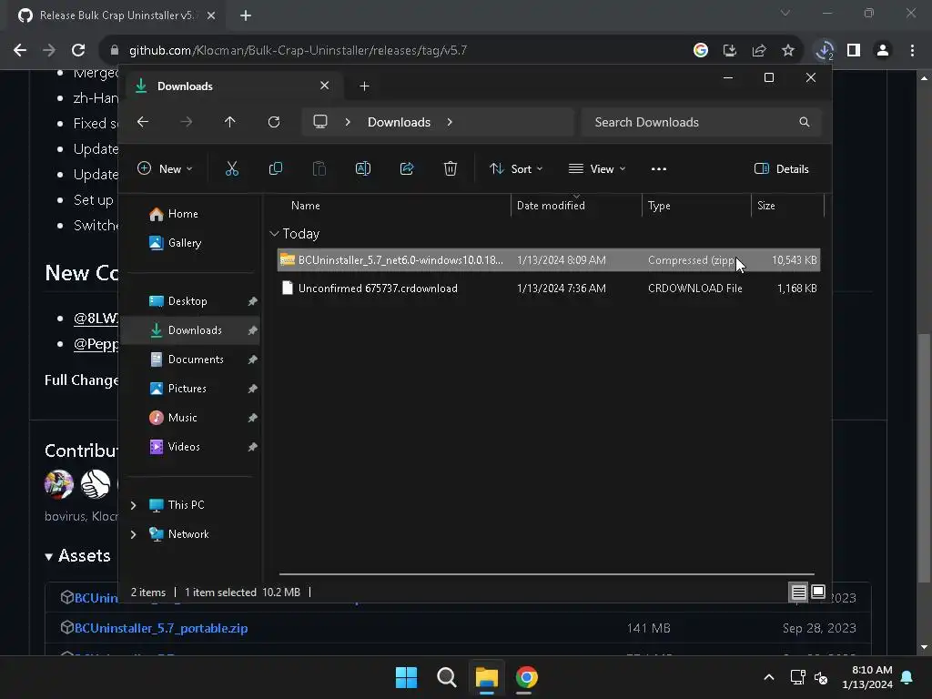
Task: Open the New item dropdown
Action: (x=166, y=168)
